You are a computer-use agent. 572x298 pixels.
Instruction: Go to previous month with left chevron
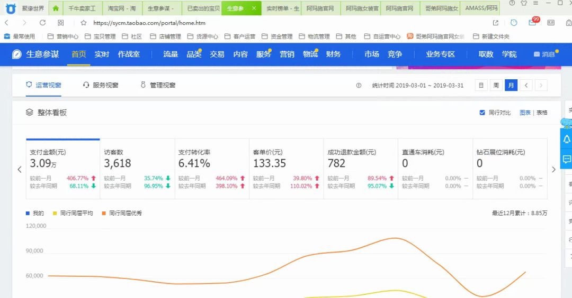(526, 85)
